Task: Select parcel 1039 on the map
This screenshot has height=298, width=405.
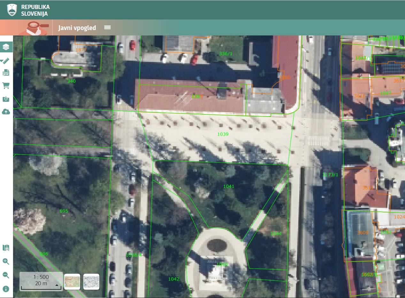Action: 223,134
